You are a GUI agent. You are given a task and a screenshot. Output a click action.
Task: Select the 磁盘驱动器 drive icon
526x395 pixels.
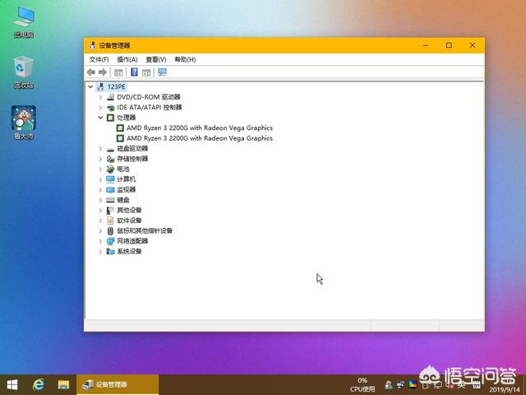coord(110,148)
